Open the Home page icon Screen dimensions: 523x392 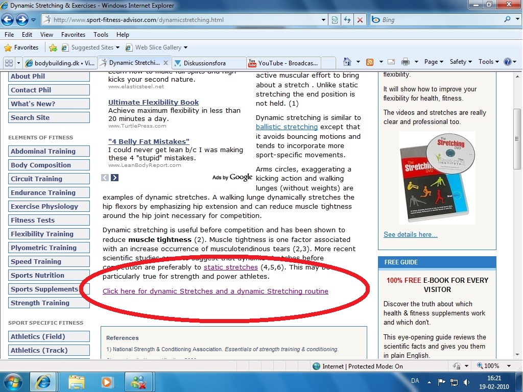click(347, 62)
